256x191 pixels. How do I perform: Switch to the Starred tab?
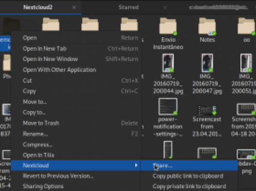click(128, 7)
